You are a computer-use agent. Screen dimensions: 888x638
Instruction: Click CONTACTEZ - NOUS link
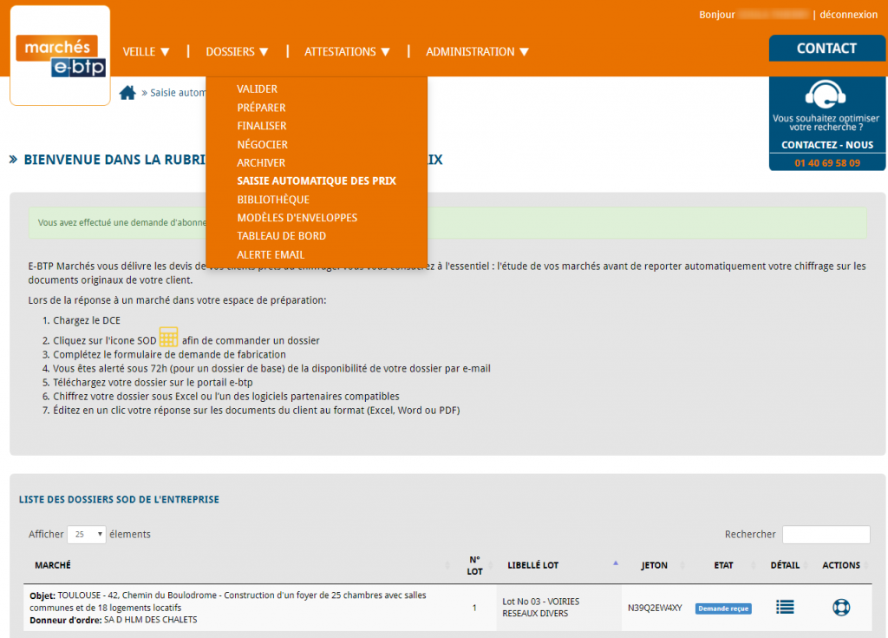click(827, 145)
